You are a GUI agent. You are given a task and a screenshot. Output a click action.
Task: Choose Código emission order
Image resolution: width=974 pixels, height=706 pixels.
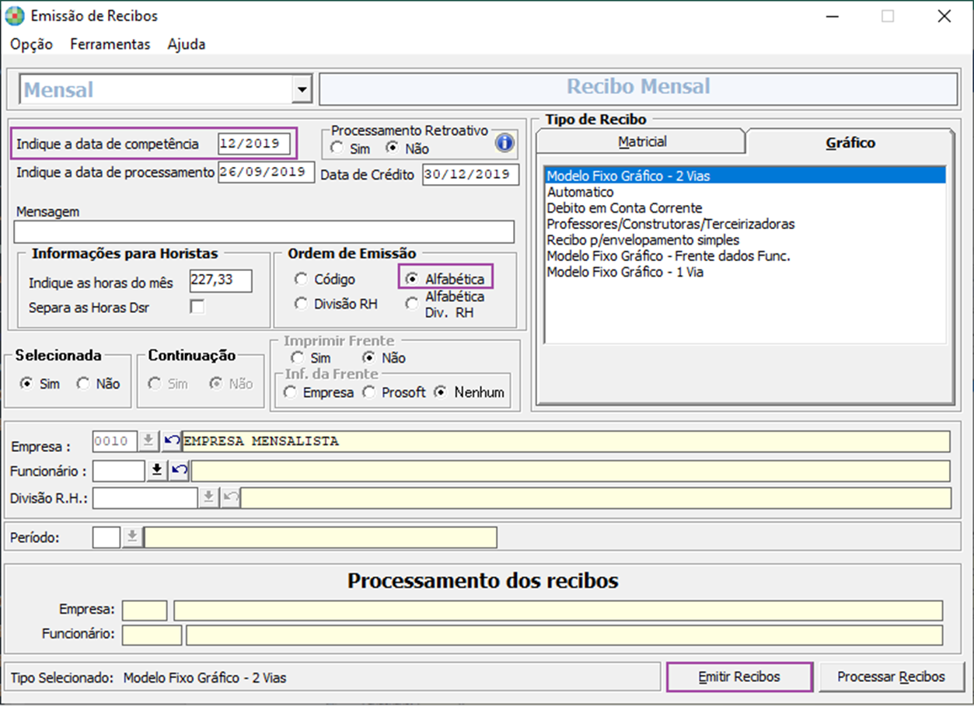(x=326, y=279)
